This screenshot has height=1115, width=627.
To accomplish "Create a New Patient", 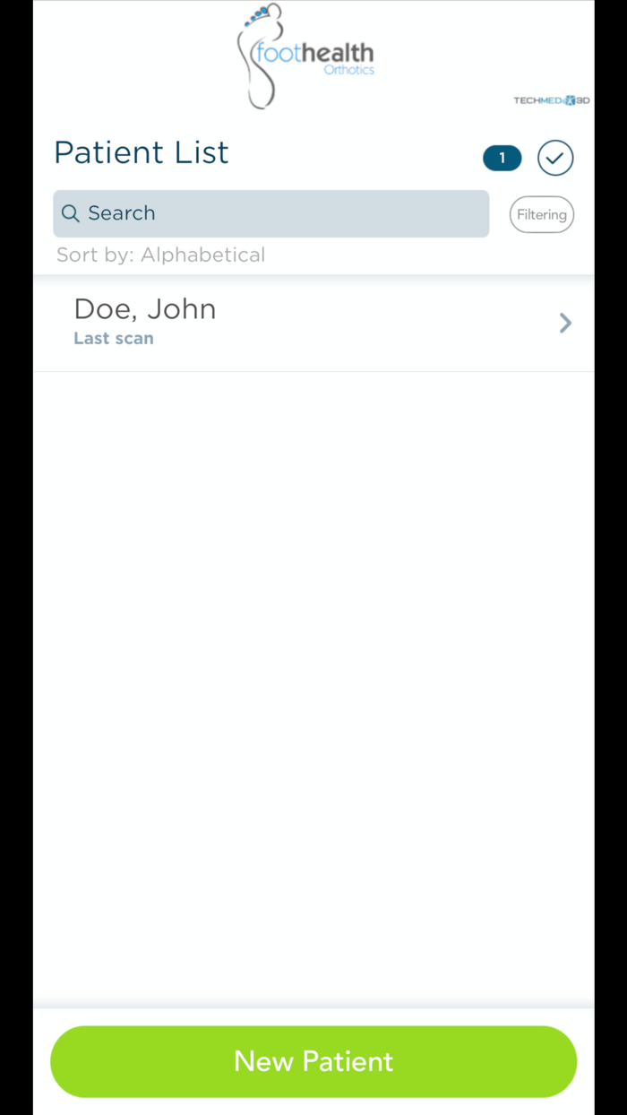I will pos(313,1061).
